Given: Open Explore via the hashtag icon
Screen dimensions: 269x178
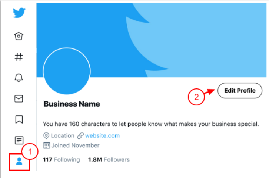Looking at the screenshot, I should click(19, 57).
